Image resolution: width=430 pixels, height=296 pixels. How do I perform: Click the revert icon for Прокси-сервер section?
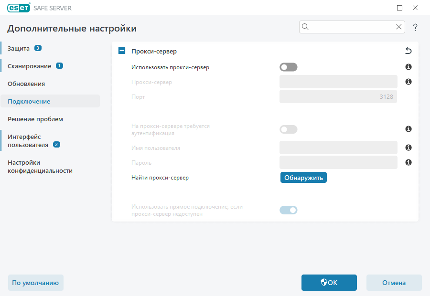(x=408, y=50)
